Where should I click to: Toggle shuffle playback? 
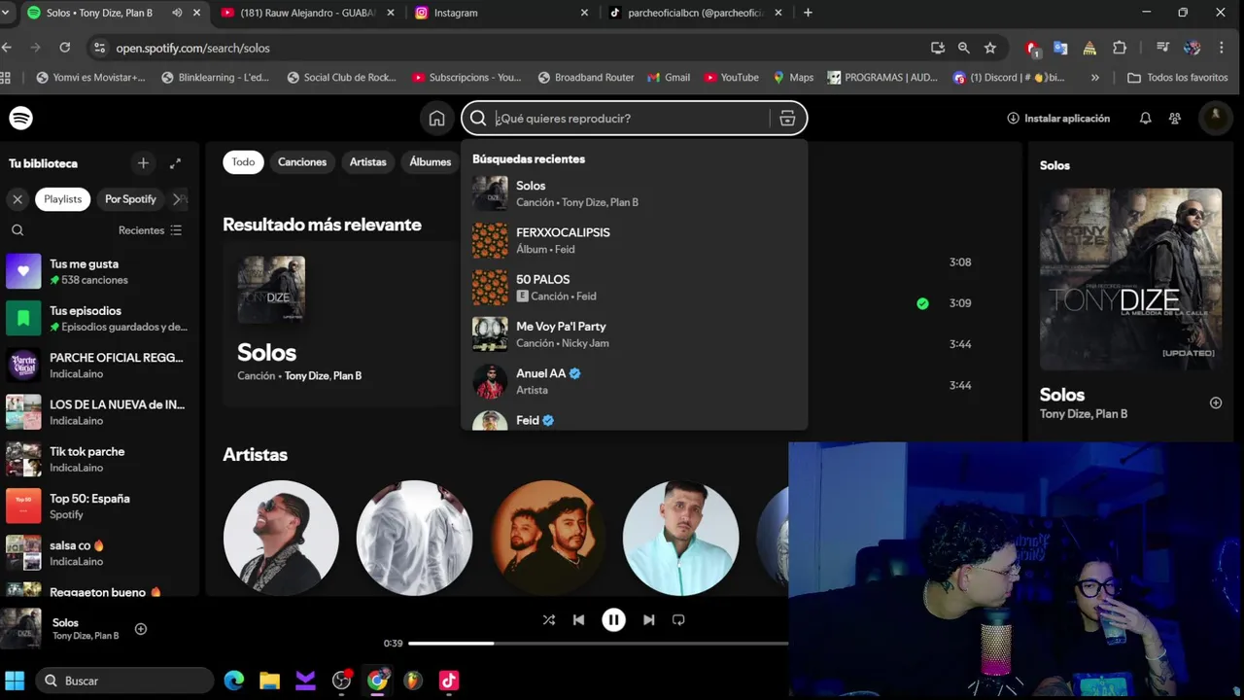pos(549,619)
